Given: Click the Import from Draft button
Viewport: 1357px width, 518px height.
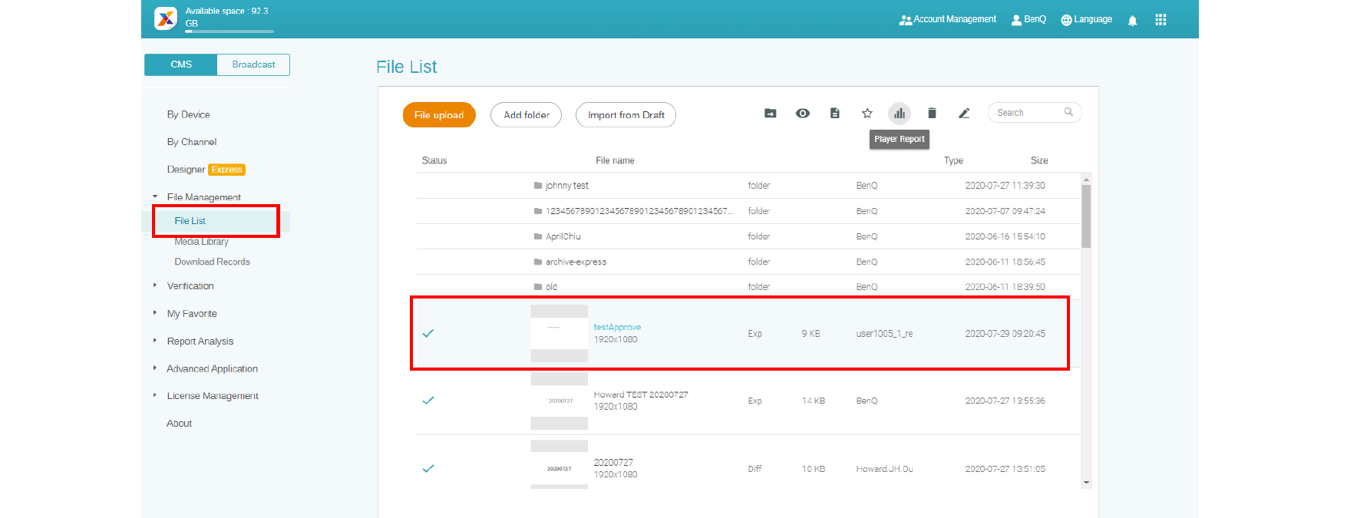Looking at the screenshot, I should point(626,115).
